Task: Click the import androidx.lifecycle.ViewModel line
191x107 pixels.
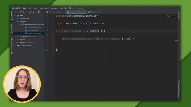Action: click(81, 23)
